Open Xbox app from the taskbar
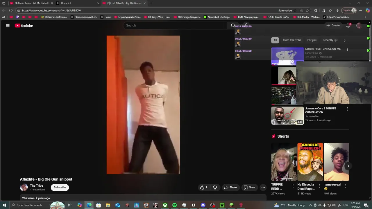Image resolution: width=372 pixels, height=209 pixels. pyautogui.click(x=165, y=205)
